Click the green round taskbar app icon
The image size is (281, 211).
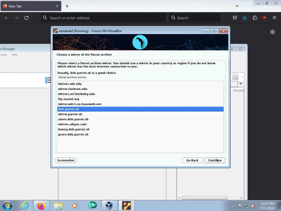(x=92, y=205)
